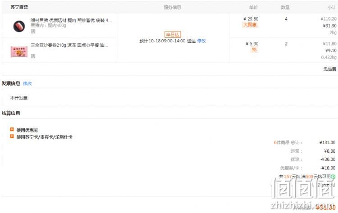The height and width of the screenshot is (213, 338).
Task: Click 修改 next to 发票信息
Action: (x=27, y=84)
